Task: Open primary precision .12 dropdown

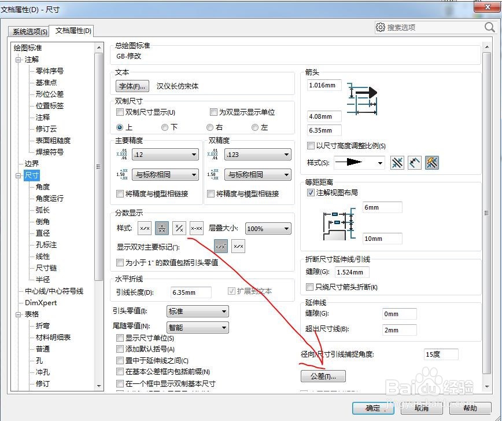Action: tap(165, 155)
